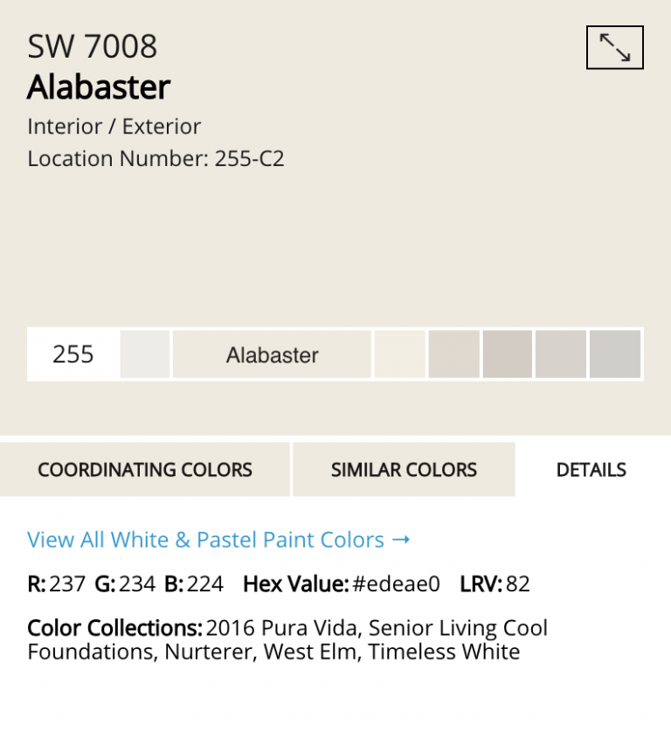Switch to the Similar Colors tab

click(404, 470)
